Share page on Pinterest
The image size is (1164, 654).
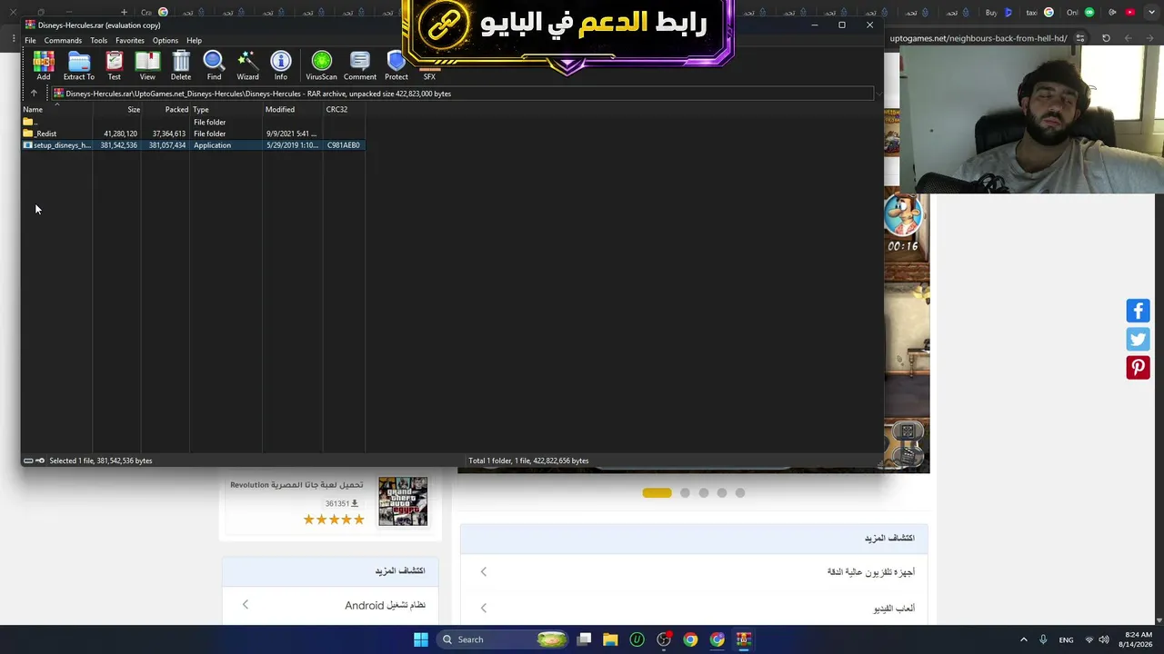click(x=1138, y=367)
